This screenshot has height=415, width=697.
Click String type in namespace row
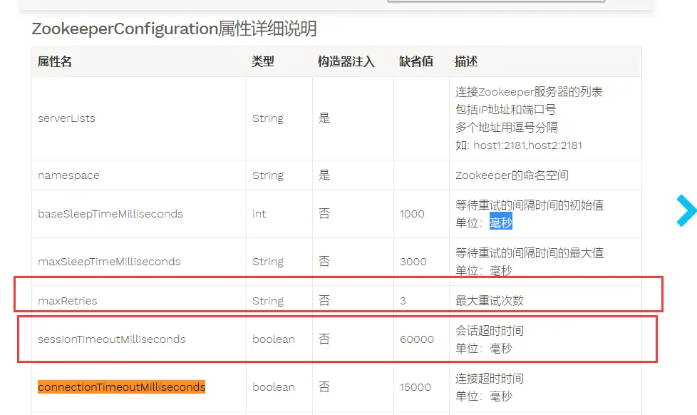point(267,175)
